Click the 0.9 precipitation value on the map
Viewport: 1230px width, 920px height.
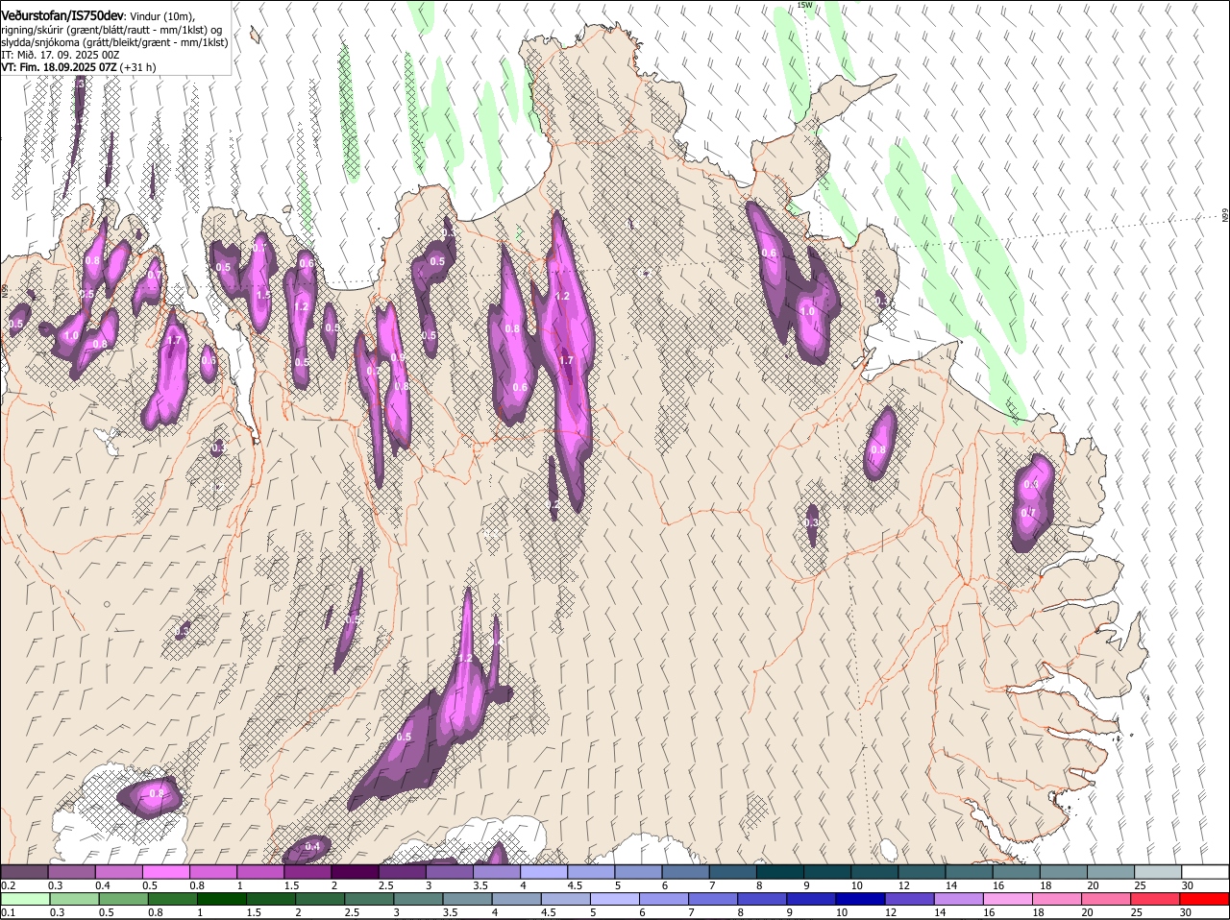click(x=397, y=357)
